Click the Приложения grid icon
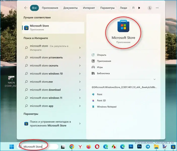Image resolution: width=177 pixels, height=151 pixels. [x=93, y=61]
